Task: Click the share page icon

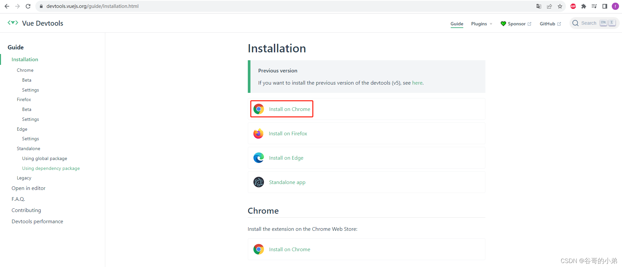Action: click(x=549, y=6)
